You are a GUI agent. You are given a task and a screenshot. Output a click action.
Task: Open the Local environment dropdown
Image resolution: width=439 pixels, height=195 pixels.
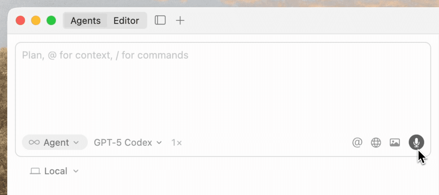point(55,171)
